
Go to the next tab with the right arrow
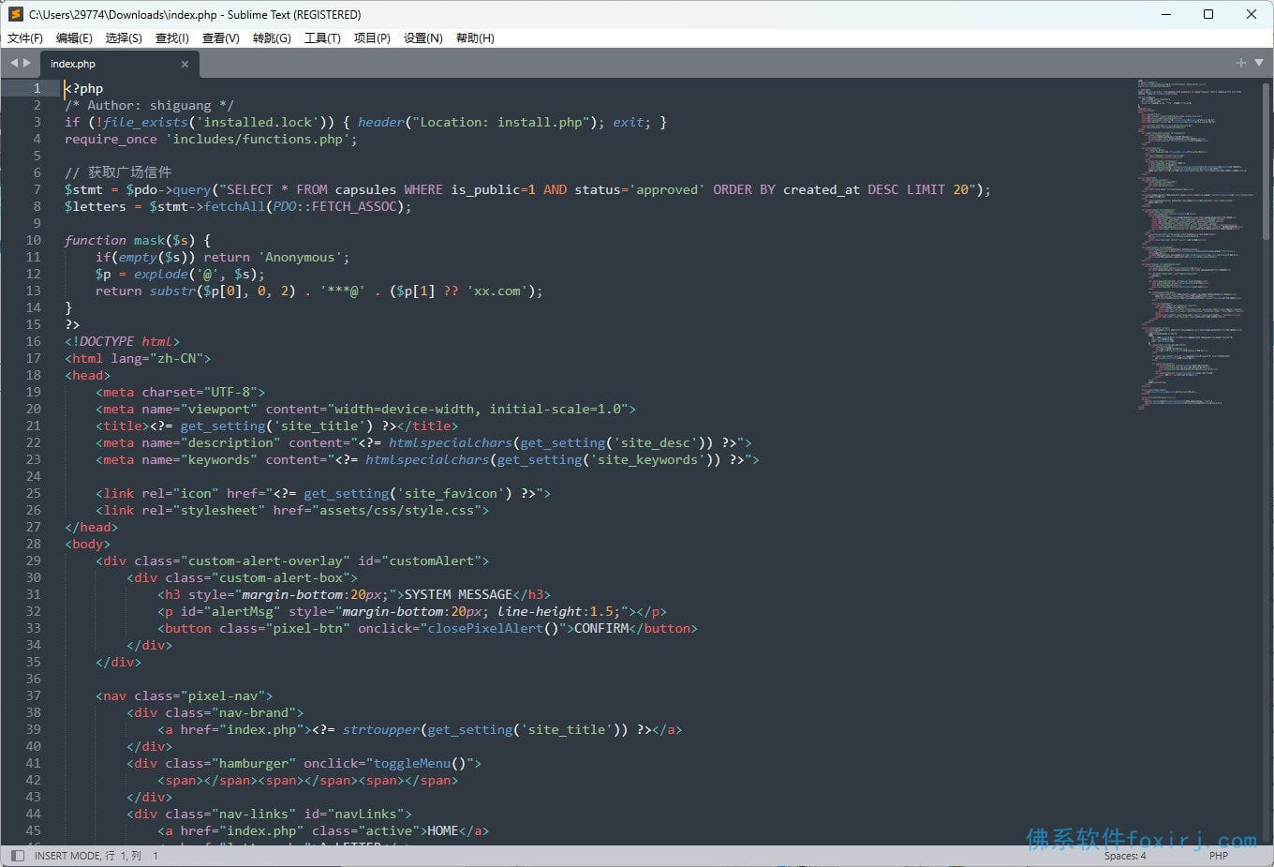click(x=27, y=63)
